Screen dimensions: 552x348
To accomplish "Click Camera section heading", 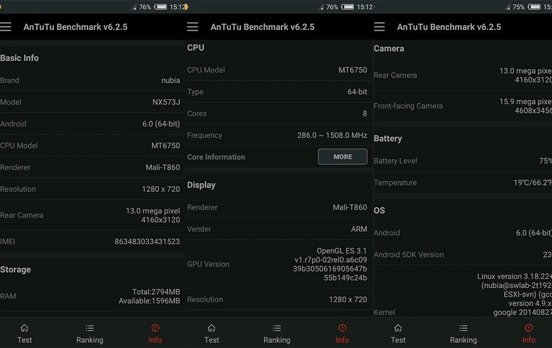I will point(389,49).
